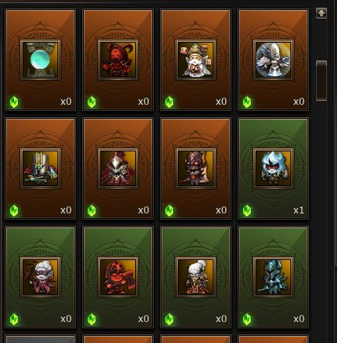This screenshot has height=343, width=337.
Task: Choose the white-bearded wizard with dice
Action: pyautogui.click(x=196, y=60)
